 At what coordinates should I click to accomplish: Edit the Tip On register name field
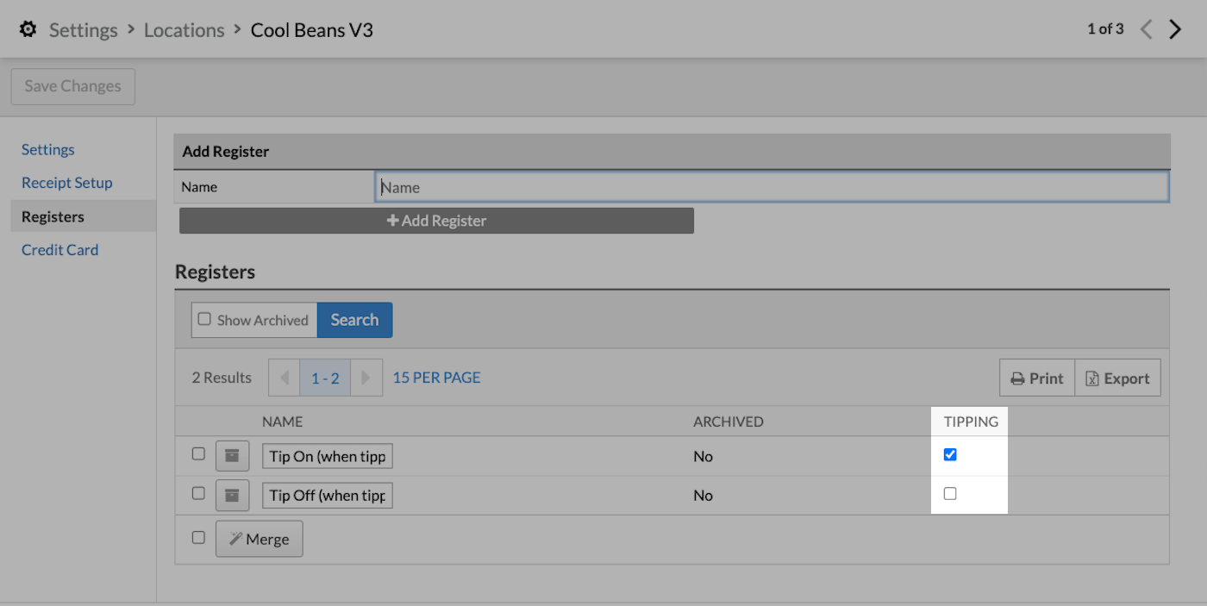point(328,456)
